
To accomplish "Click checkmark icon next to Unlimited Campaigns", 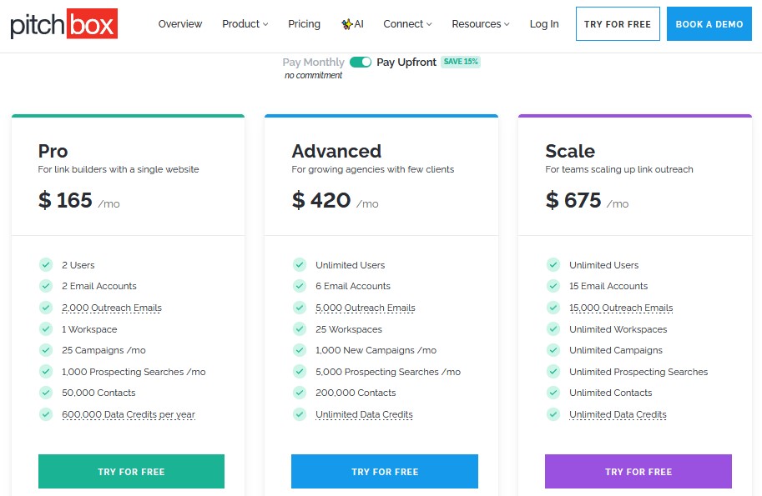I will click(x=553, y=350).
